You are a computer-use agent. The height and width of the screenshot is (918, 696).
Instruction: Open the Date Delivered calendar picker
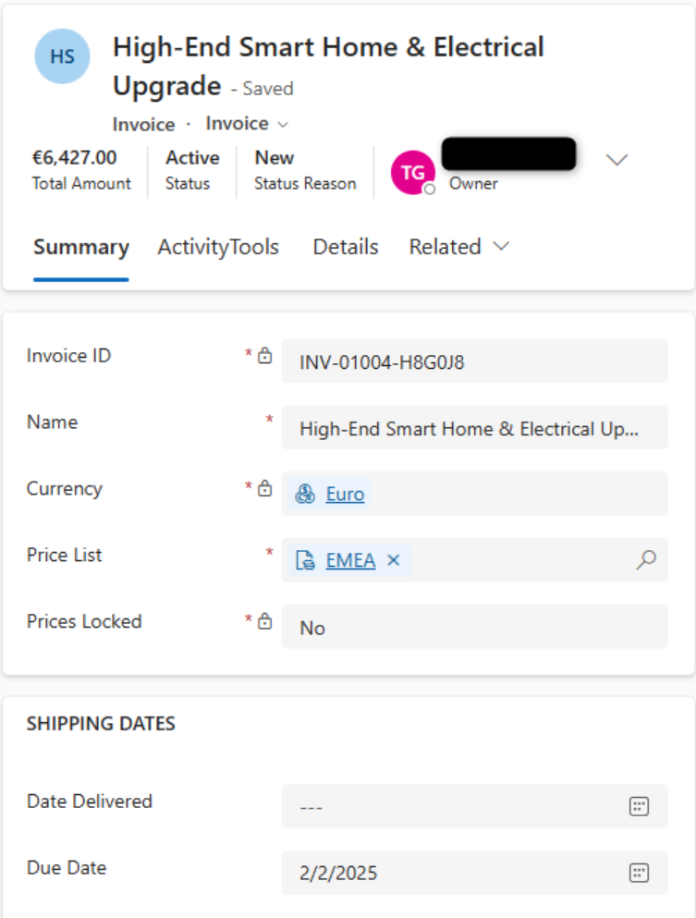coord(639,806)
